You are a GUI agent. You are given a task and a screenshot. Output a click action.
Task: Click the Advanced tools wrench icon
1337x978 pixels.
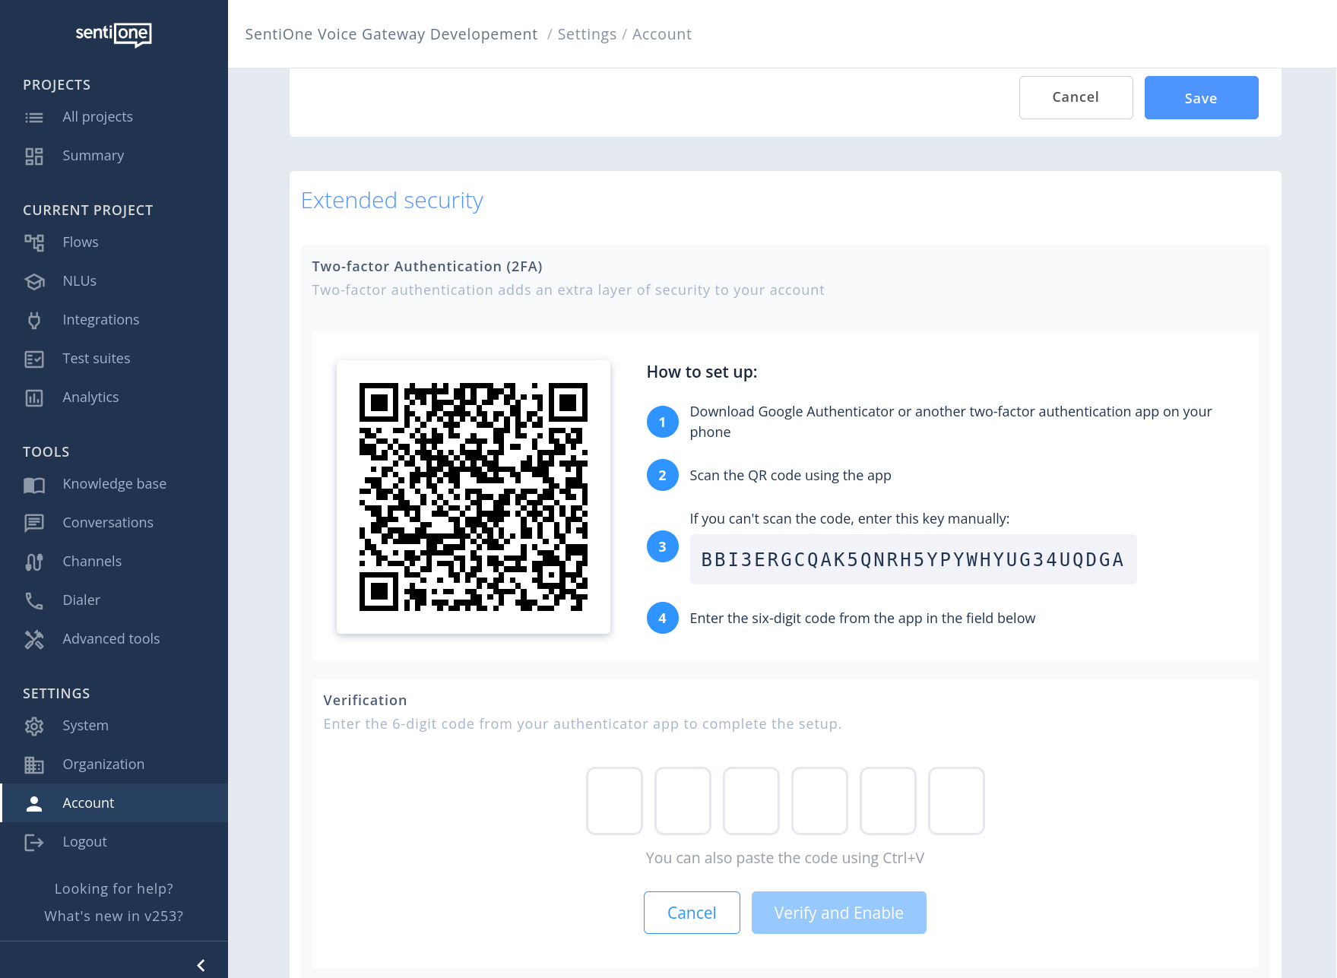34,639
